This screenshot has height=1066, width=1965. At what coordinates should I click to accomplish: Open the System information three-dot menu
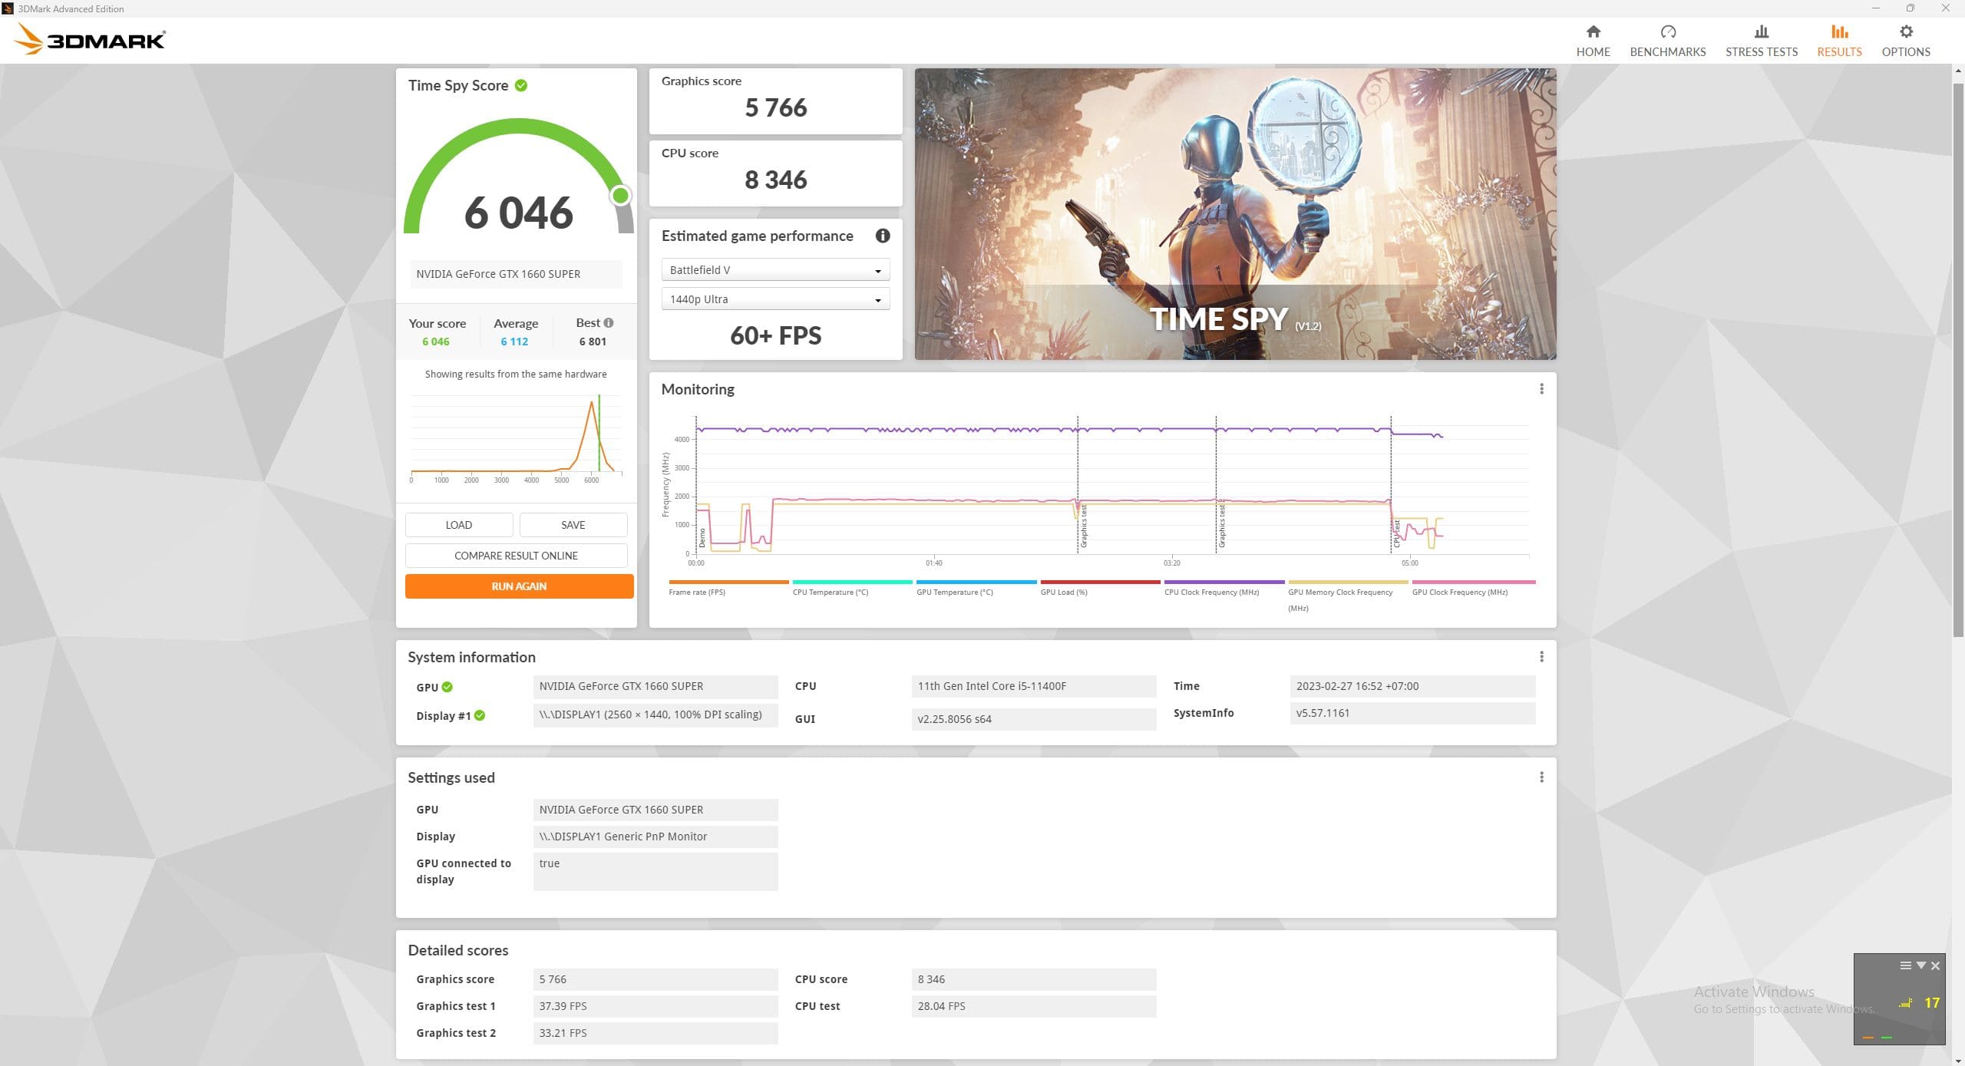(1541, 657)
